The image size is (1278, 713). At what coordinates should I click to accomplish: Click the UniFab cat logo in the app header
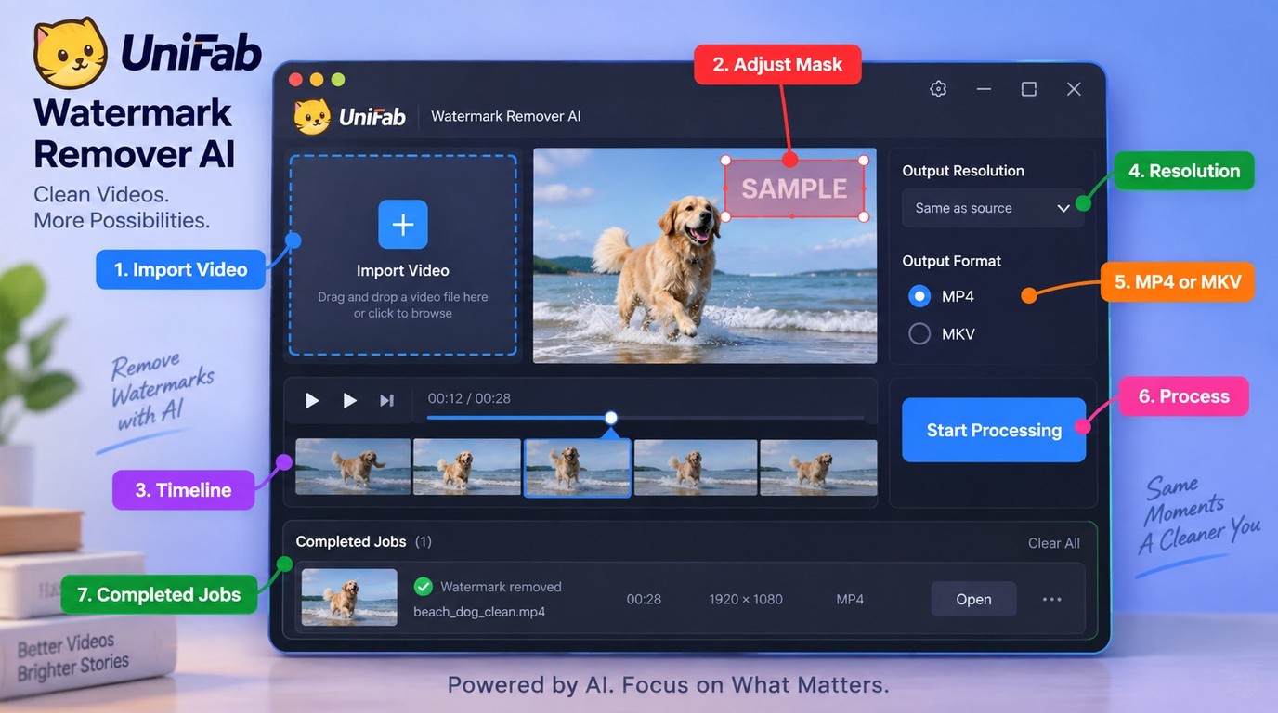312,117
